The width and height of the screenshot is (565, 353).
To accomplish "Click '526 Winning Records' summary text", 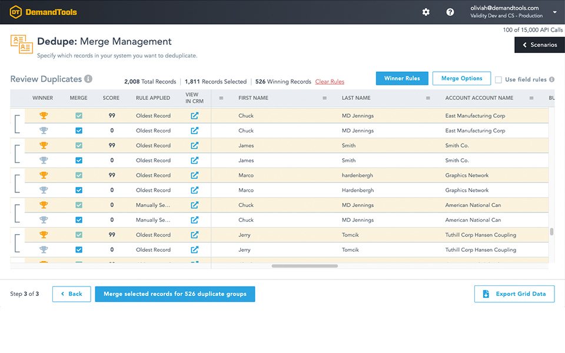I will coord(283,82).
